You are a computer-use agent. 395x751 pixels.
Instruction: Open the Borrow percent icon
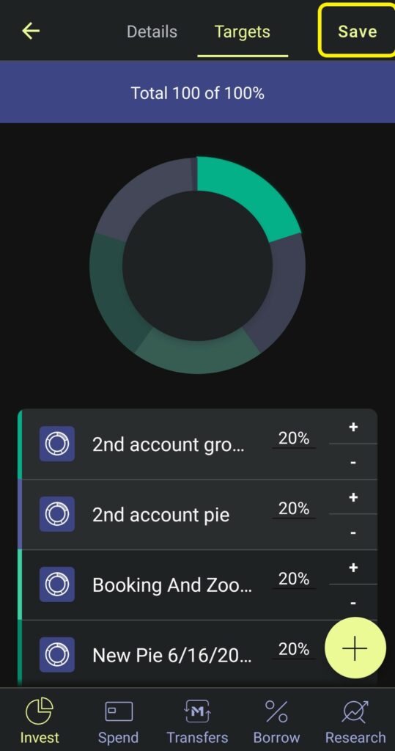click(276, 711)
